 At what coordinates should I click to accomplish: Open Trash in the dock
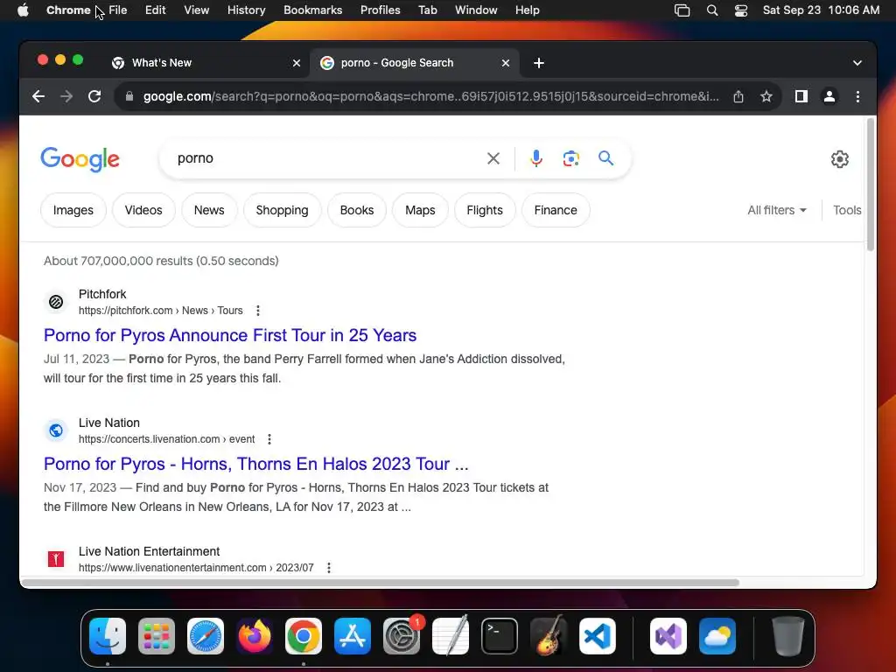788,636
